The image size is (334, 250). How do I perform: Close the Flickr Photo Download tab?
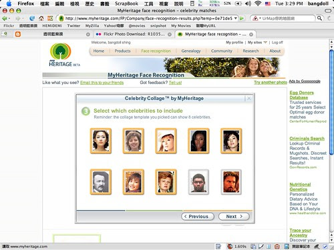[x=170, y=35]
